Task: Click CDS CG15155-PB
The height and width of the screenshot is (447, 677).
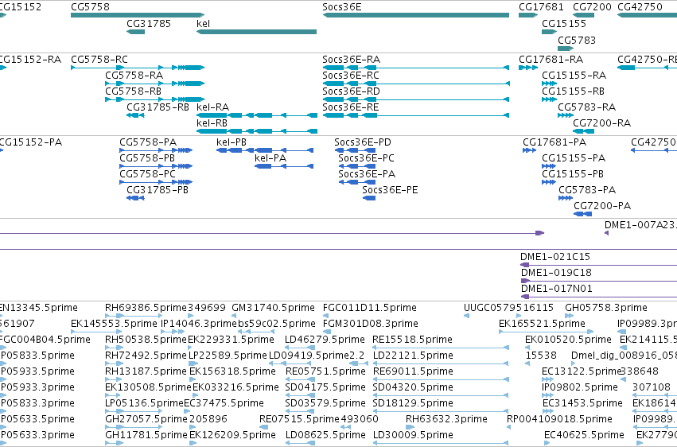Action: (549, 182)
